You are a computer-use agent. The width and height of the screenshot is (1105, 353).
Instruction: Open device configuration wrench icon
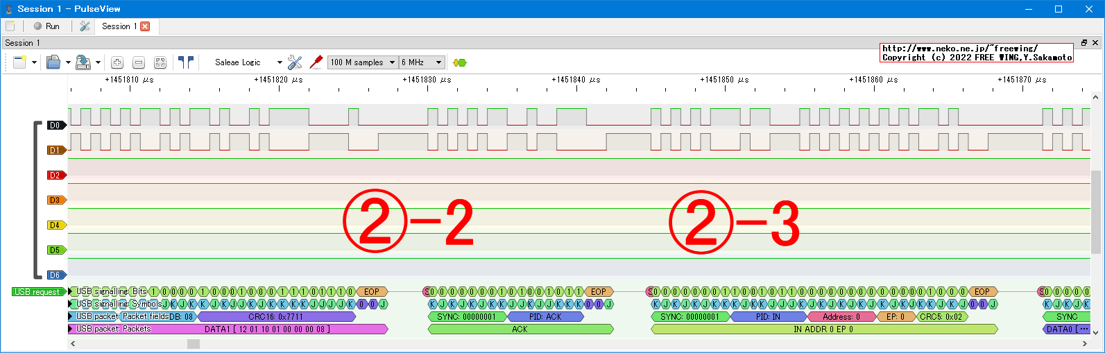pyautogui.click(x=295, y=62)
